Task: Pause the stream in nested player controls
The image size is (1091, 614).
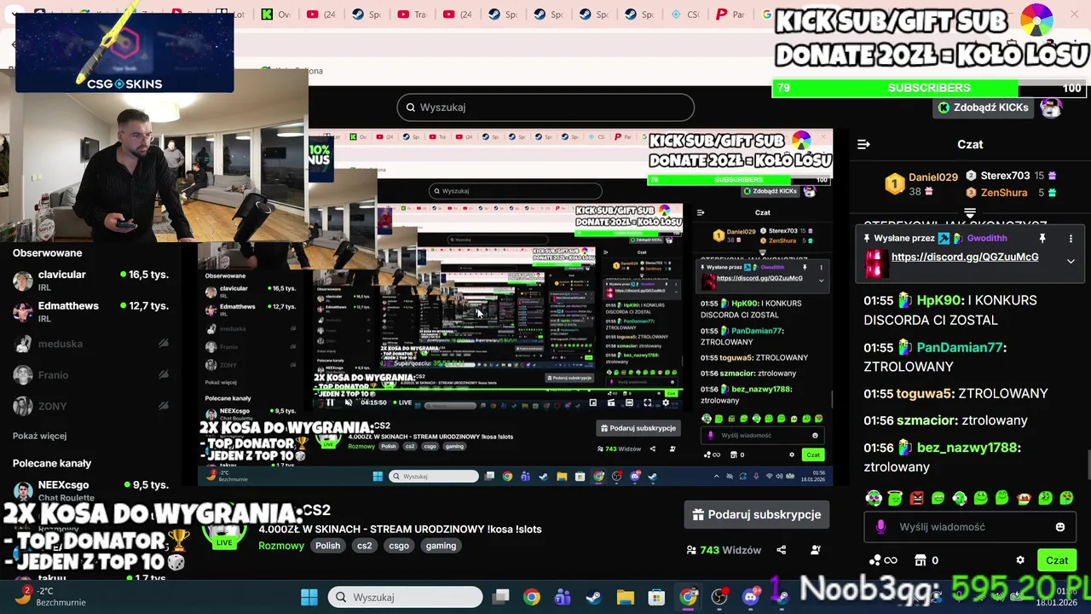Action: click(330, 403)
